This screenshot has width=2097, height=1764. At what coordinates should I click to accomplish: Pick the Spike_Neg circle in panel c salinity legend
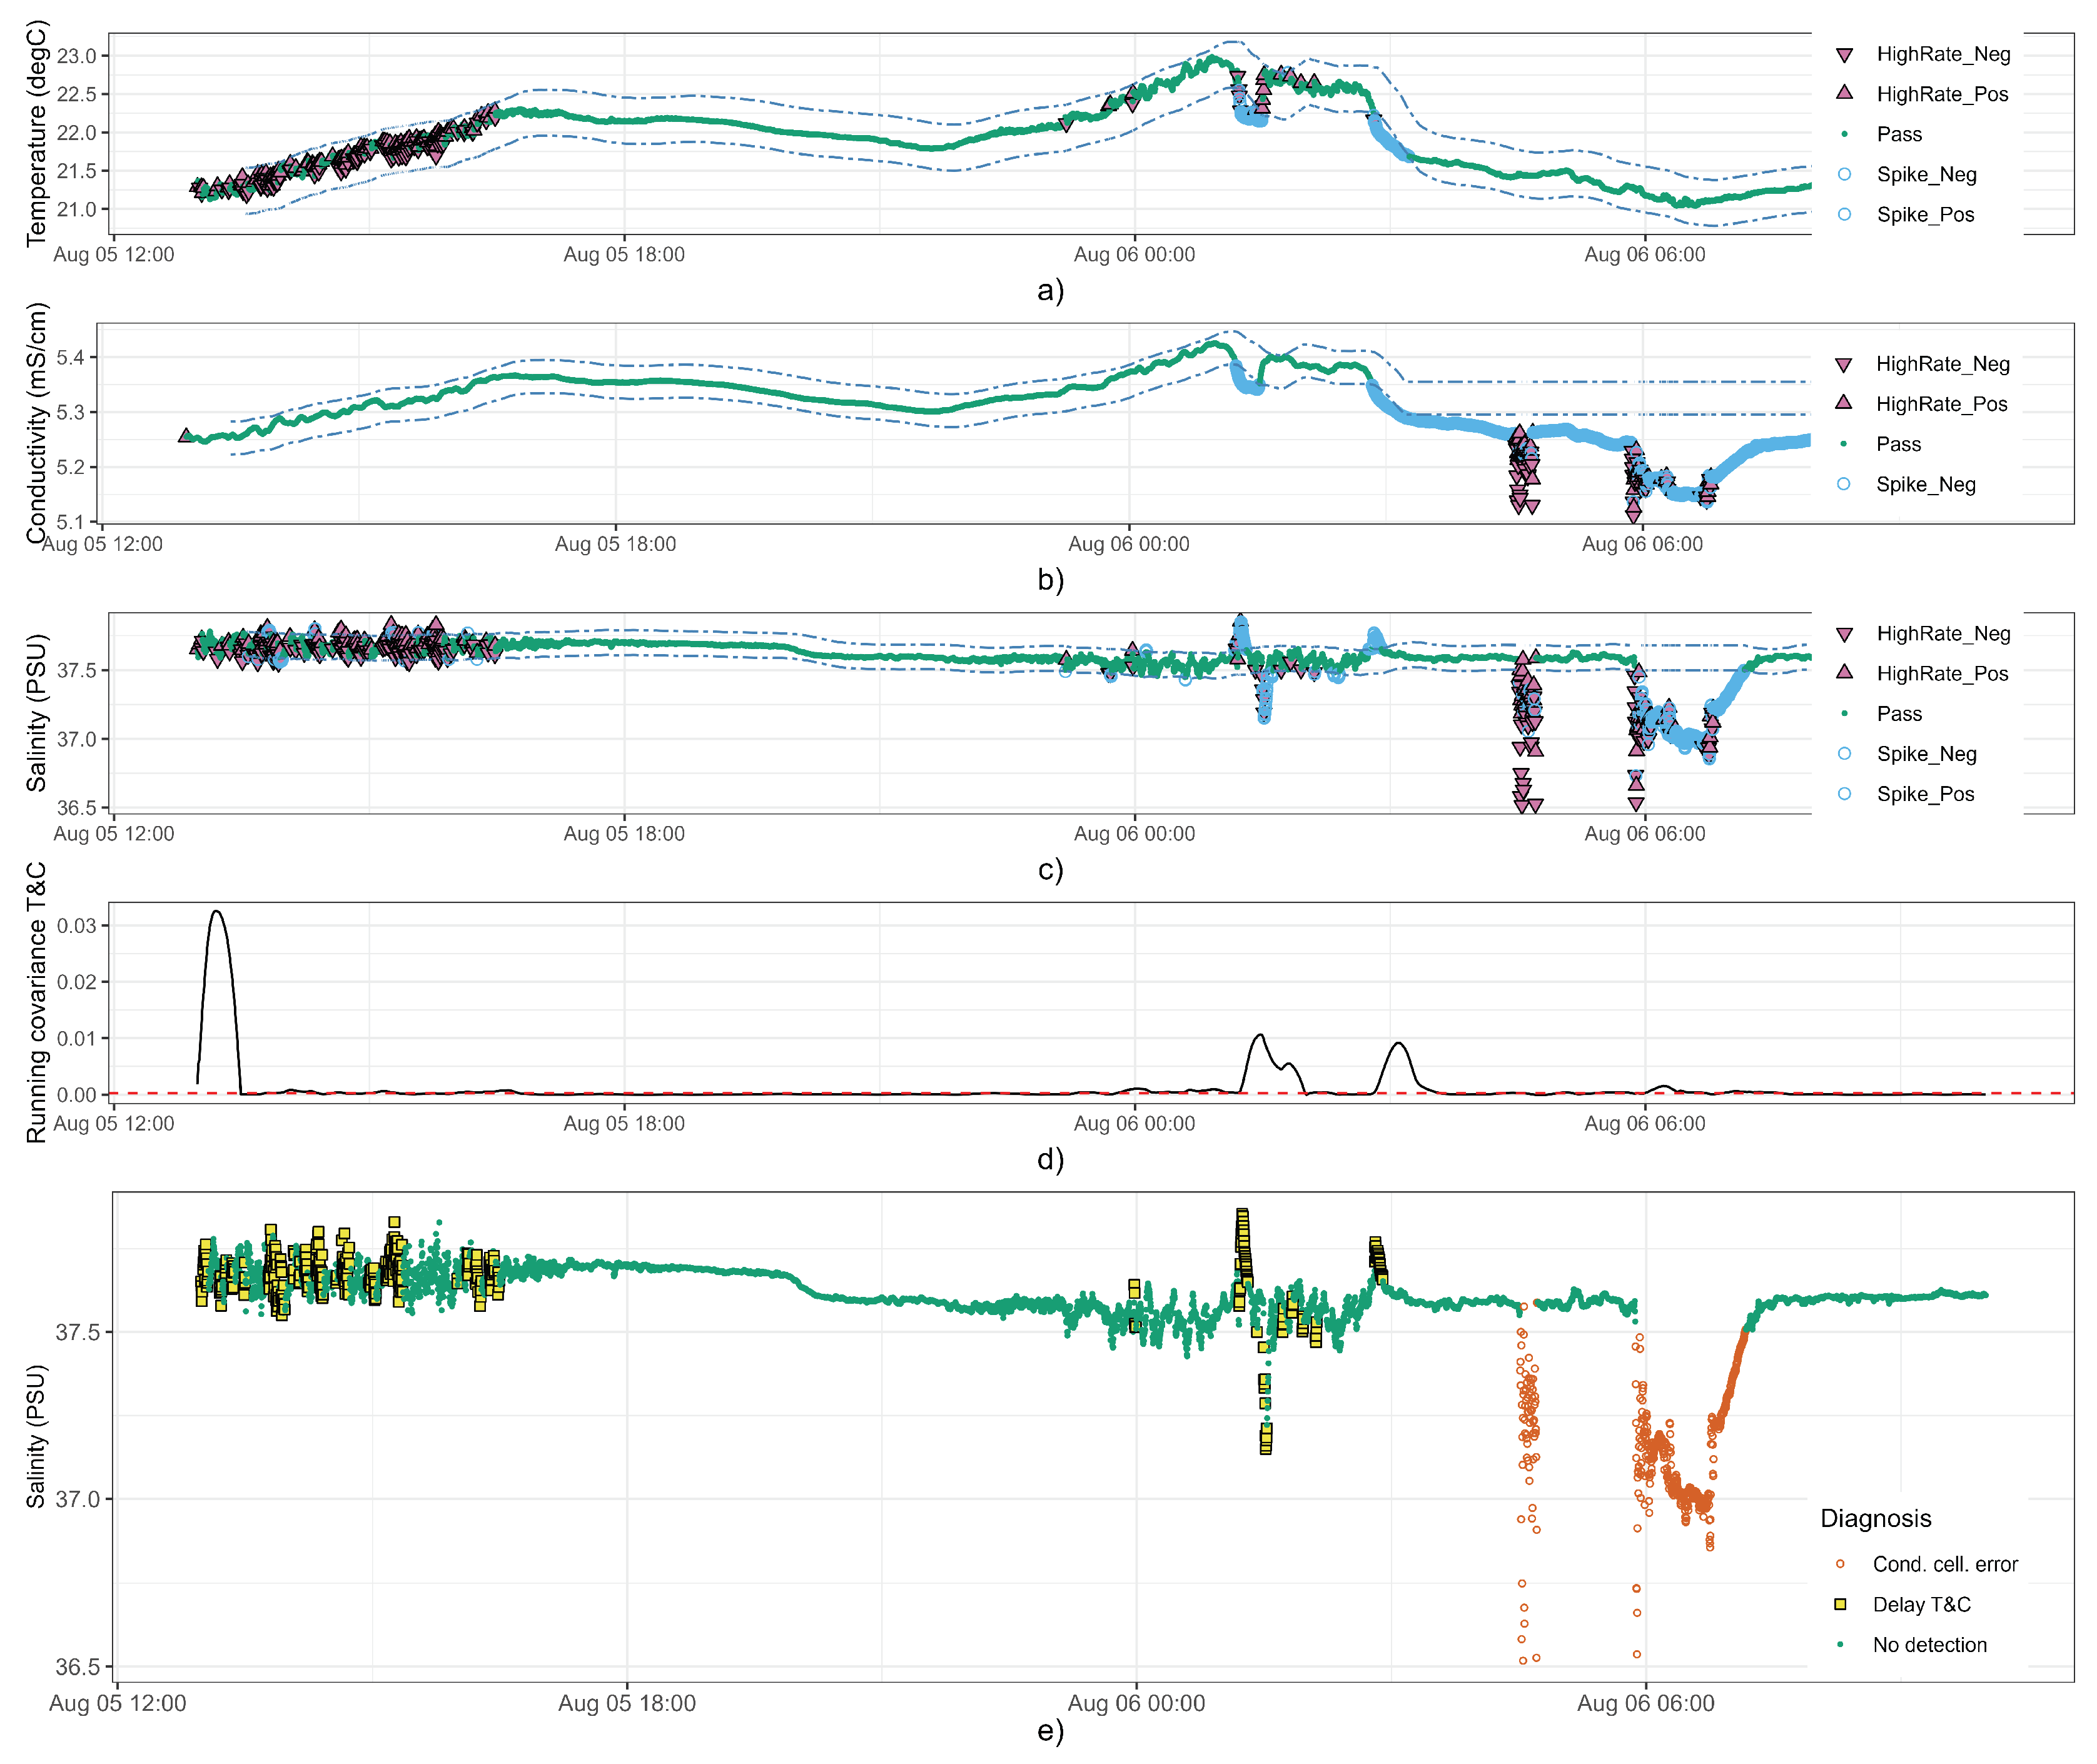tap(1844, 753)
